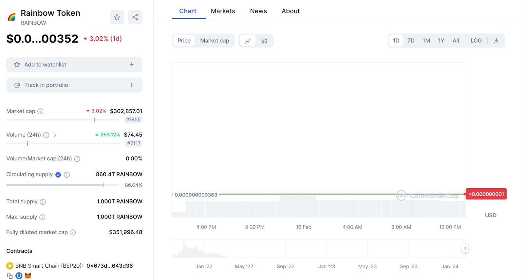
Task: Click the blue shield security icon
Action: pos(19,276)
